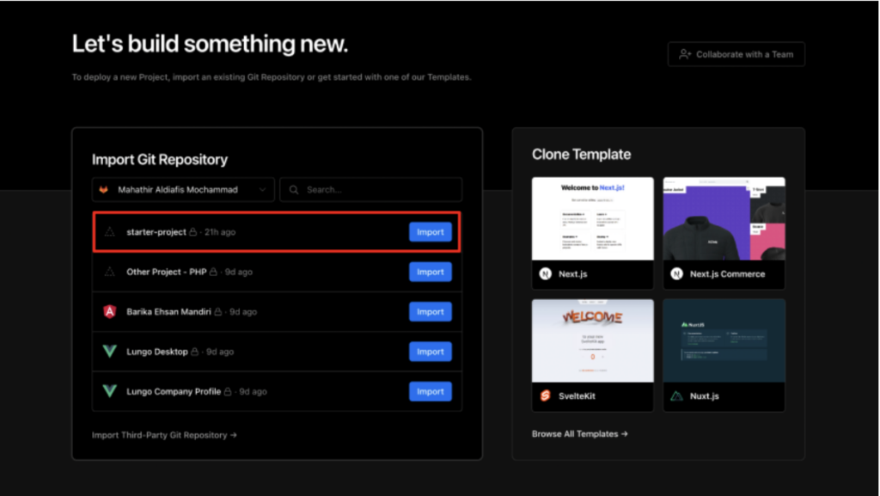
Task: Import the starter-project repository
Action: click(430, 231)
